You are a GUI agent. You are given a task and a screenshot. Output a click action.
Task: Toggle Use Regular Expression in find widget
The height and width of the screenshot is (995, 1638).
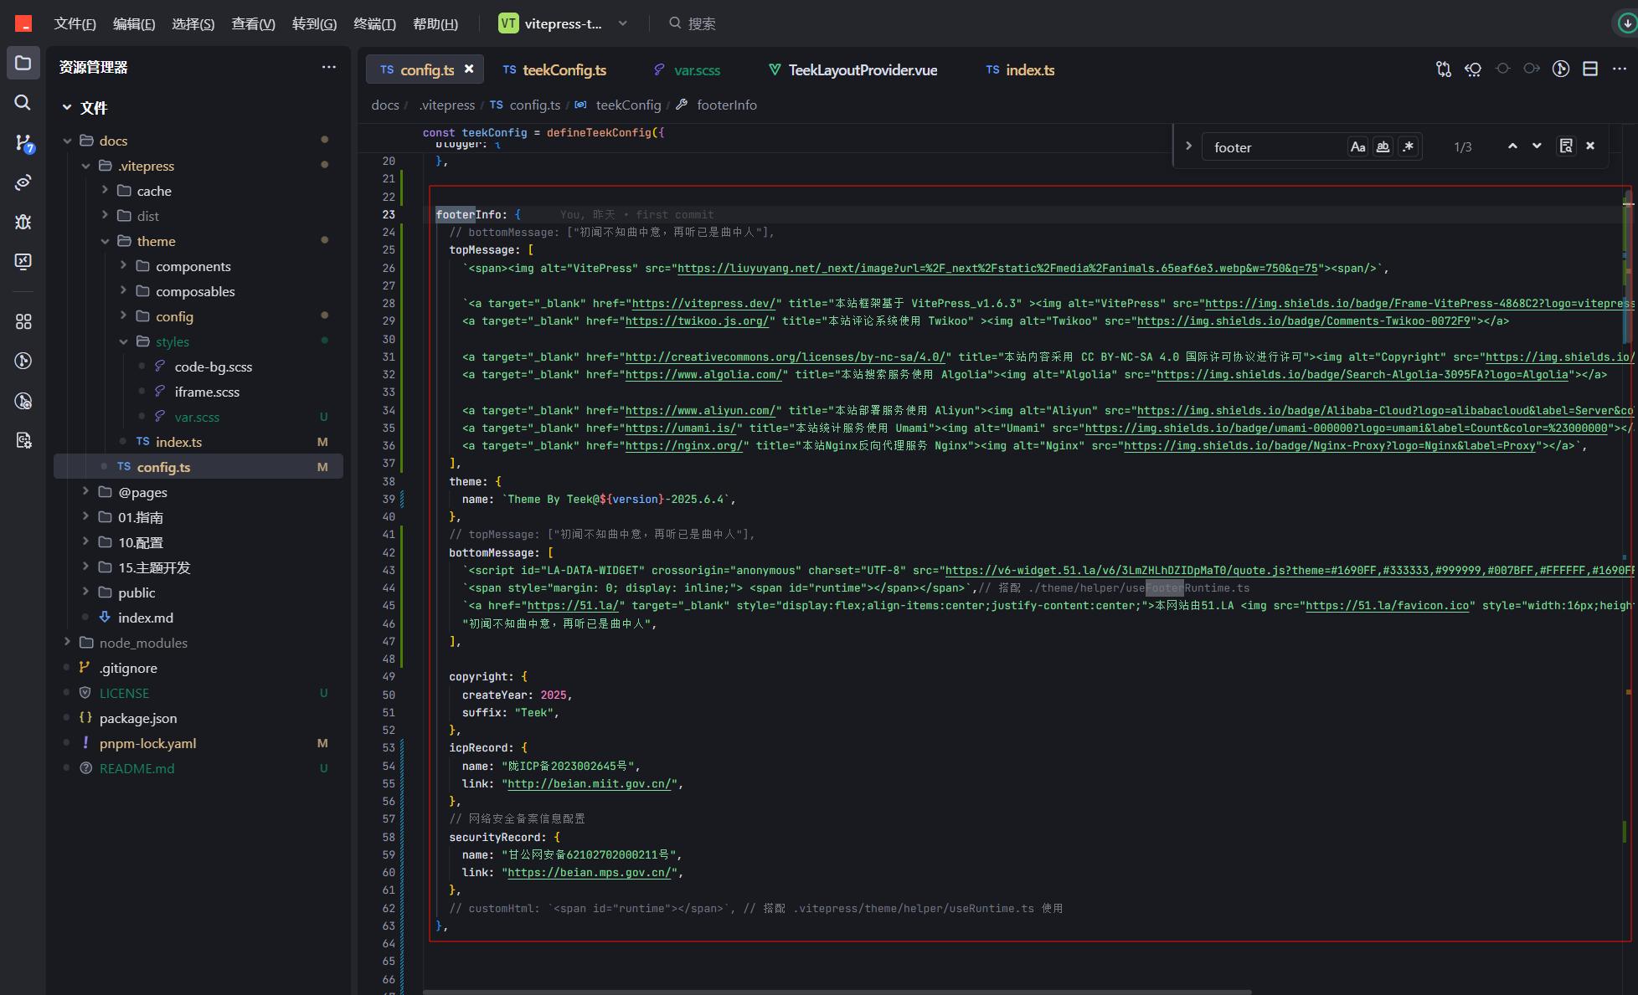[x=1409, y=147]
